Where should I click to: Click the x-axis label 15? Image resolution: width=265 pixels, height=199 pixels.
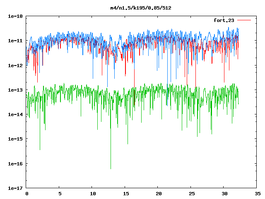click(x=126, y=194)
